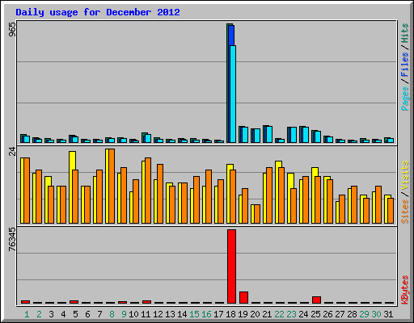
Task: Click the orange Sites bar for day 1
Action: point(27,191)
